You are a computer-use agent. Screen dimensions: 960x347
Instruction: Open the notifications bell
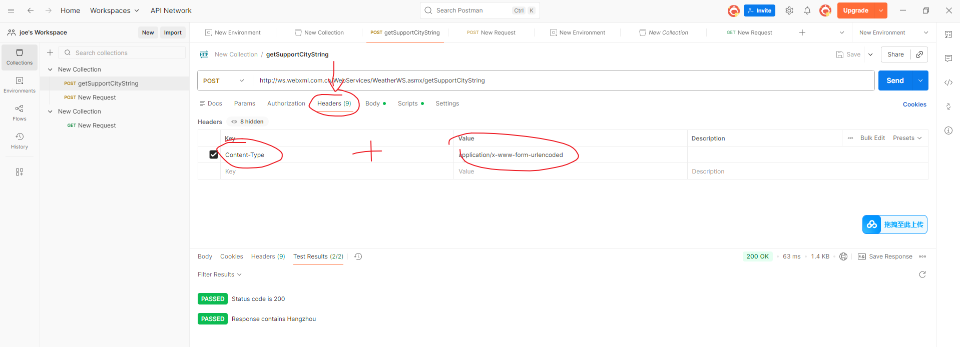pyautogui.click(x=807, y=10)
